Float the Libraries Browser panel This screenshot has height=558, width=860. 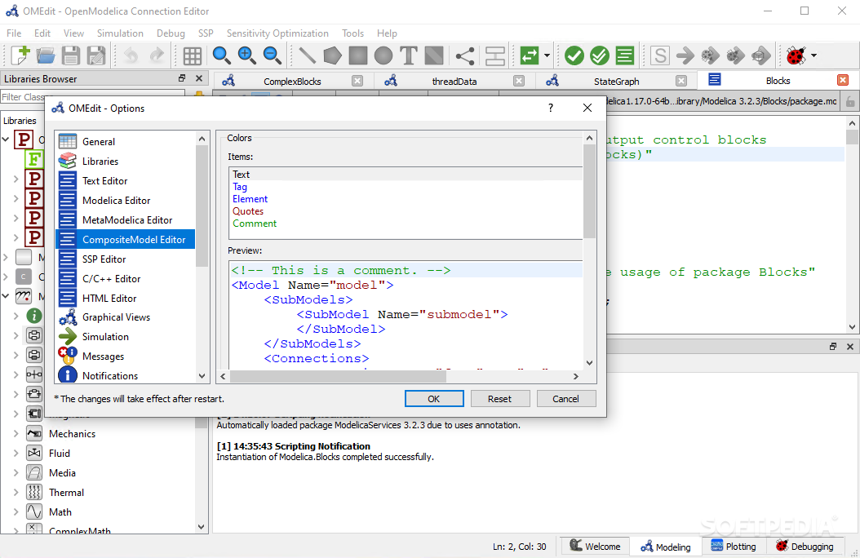182,78
